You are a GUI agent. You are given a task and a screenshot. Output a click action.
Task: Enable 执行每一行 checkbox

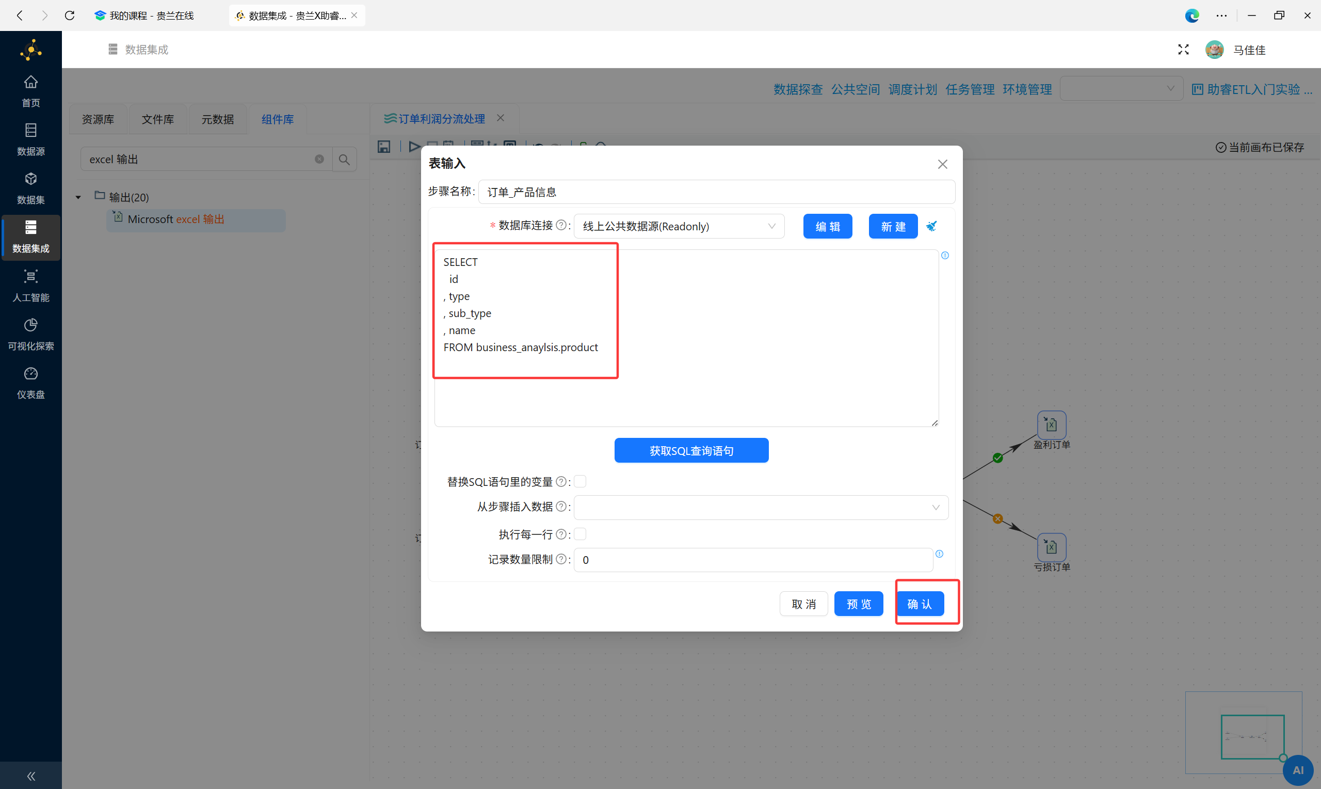pyautogui.click(x=580, y=534)
